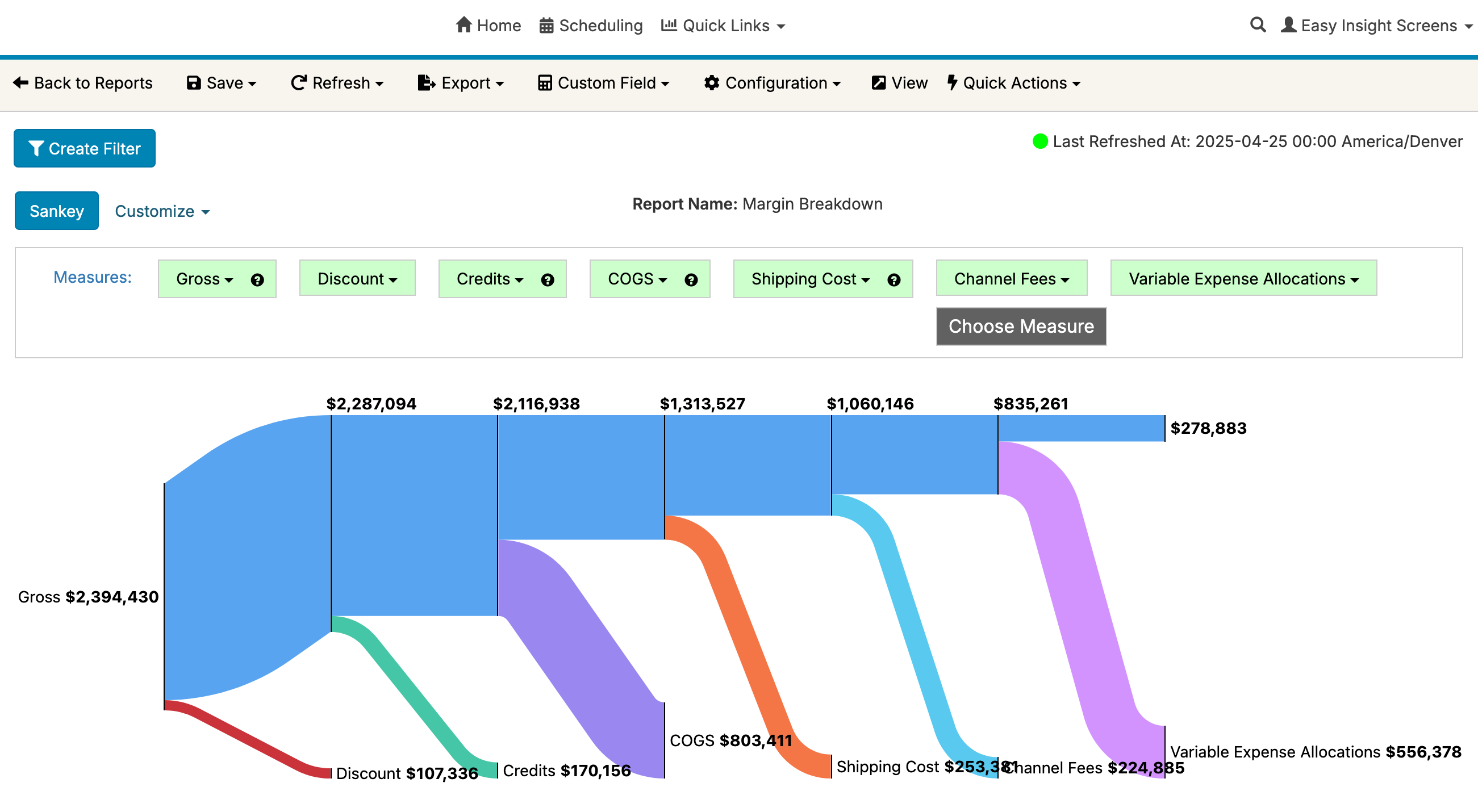Go Back to Reports

(82, 83)
